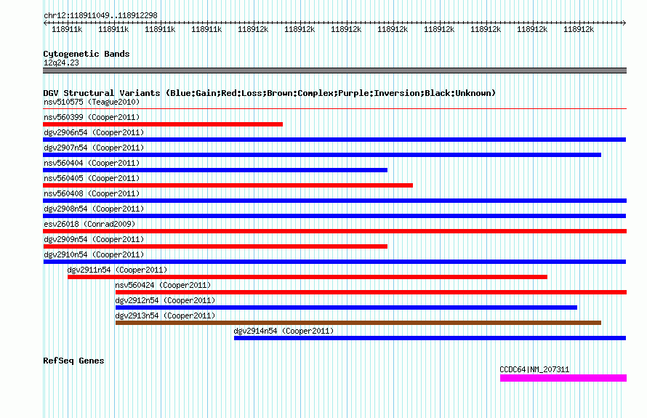Open the nsv560399 (Cooper2011) label
Viewport: 647px width, 418px height.
pos(92,117)
